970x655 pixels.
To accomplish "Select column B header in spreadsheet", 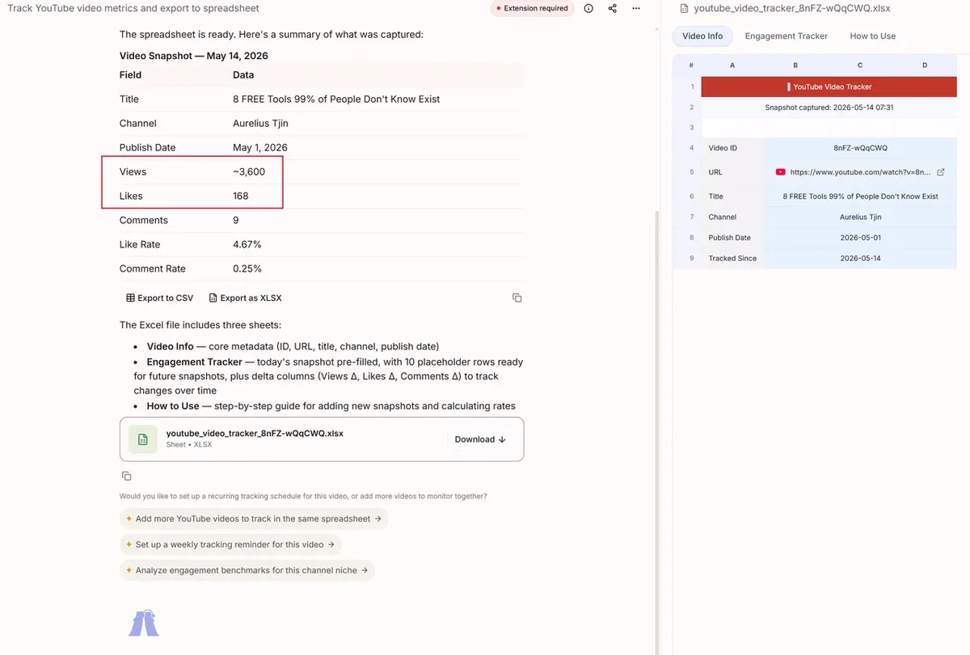I will click(795, 65).
